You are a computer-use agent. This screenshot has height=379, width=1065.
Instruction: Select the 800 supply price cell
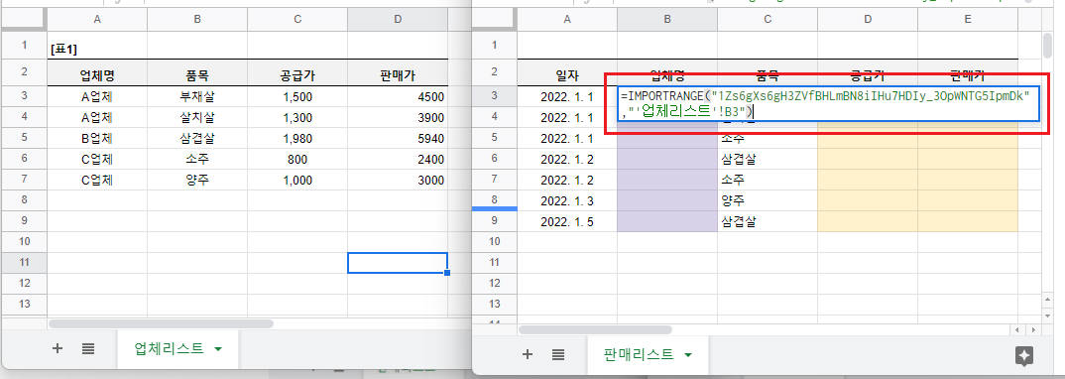click(x=297, y=160)
